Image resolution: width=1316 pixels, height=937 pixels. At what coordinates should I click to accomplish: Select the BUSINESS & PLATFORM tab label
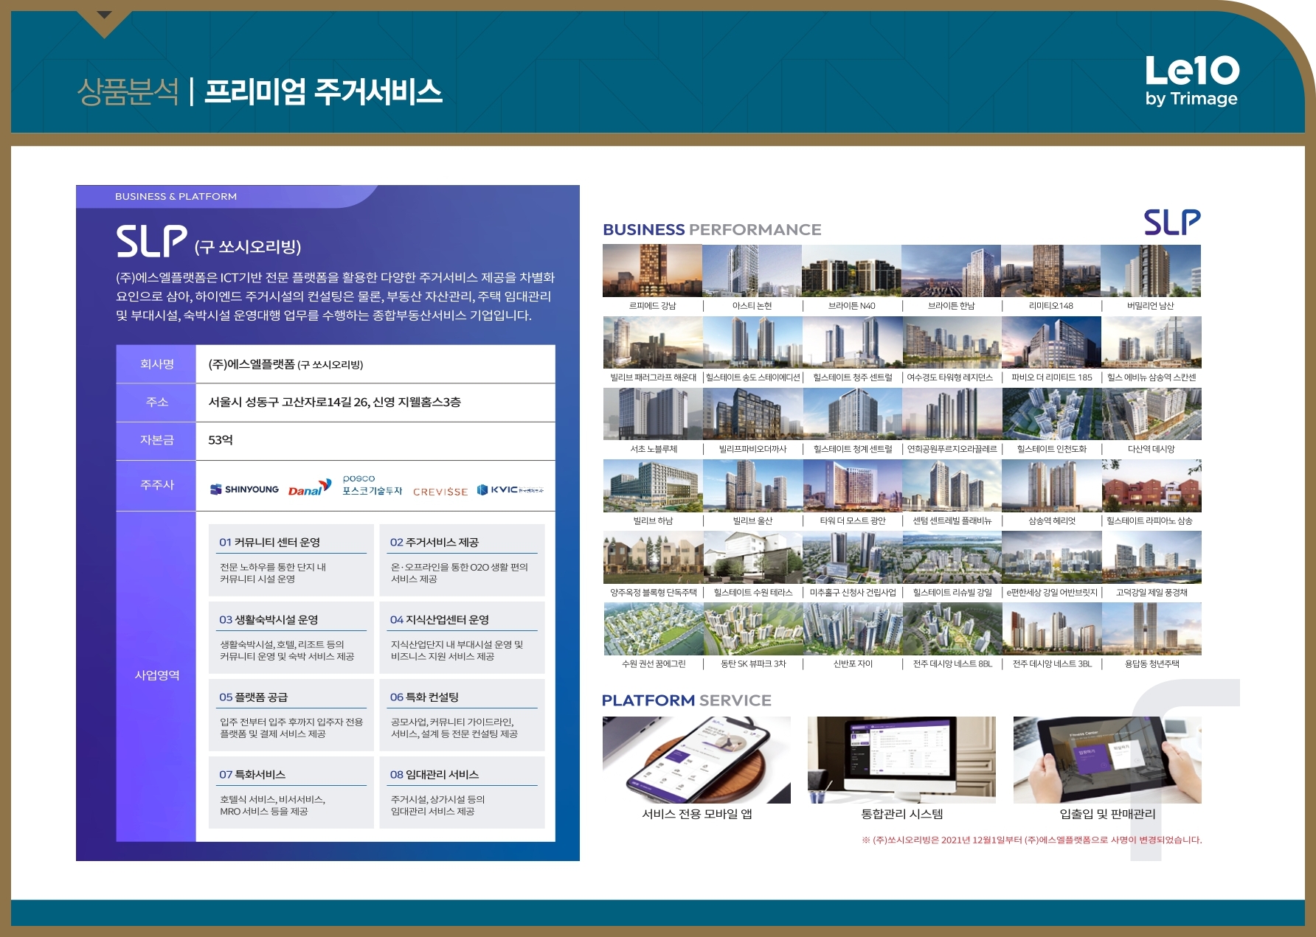click(x=176, y=197)
